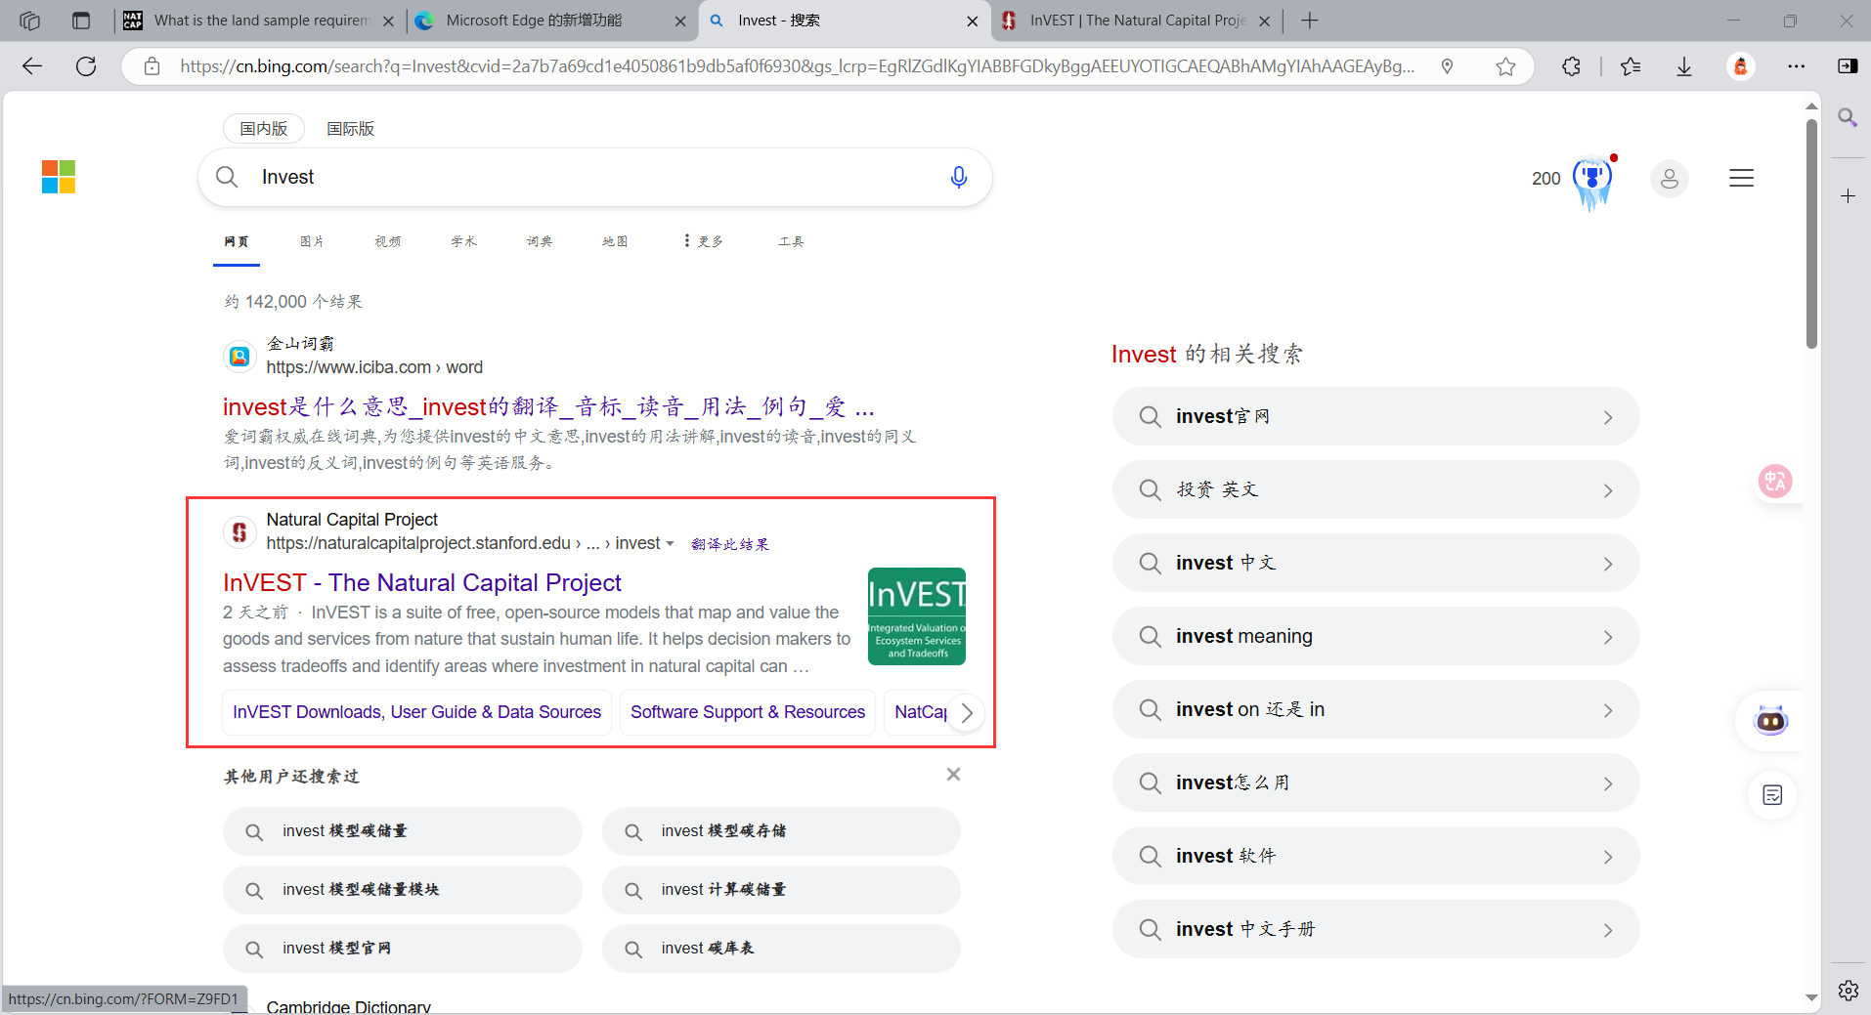Click the Bing account sign-in icon
1871x1015 pixels.
tap(1670, 179)
